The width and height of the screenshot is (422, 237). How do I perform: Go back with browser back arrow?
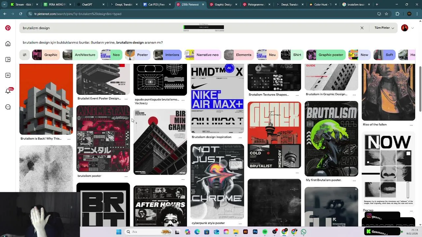click(5, 14)
